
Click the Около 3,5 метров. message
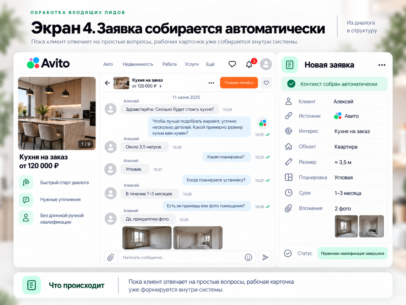click(144, 147)
